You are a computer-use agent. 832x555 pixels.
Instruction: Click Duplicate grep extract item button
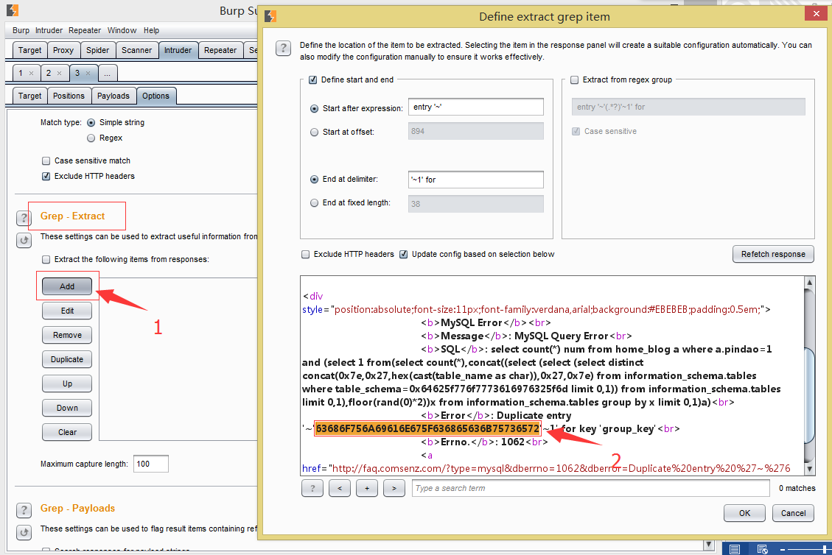(67, 359)
